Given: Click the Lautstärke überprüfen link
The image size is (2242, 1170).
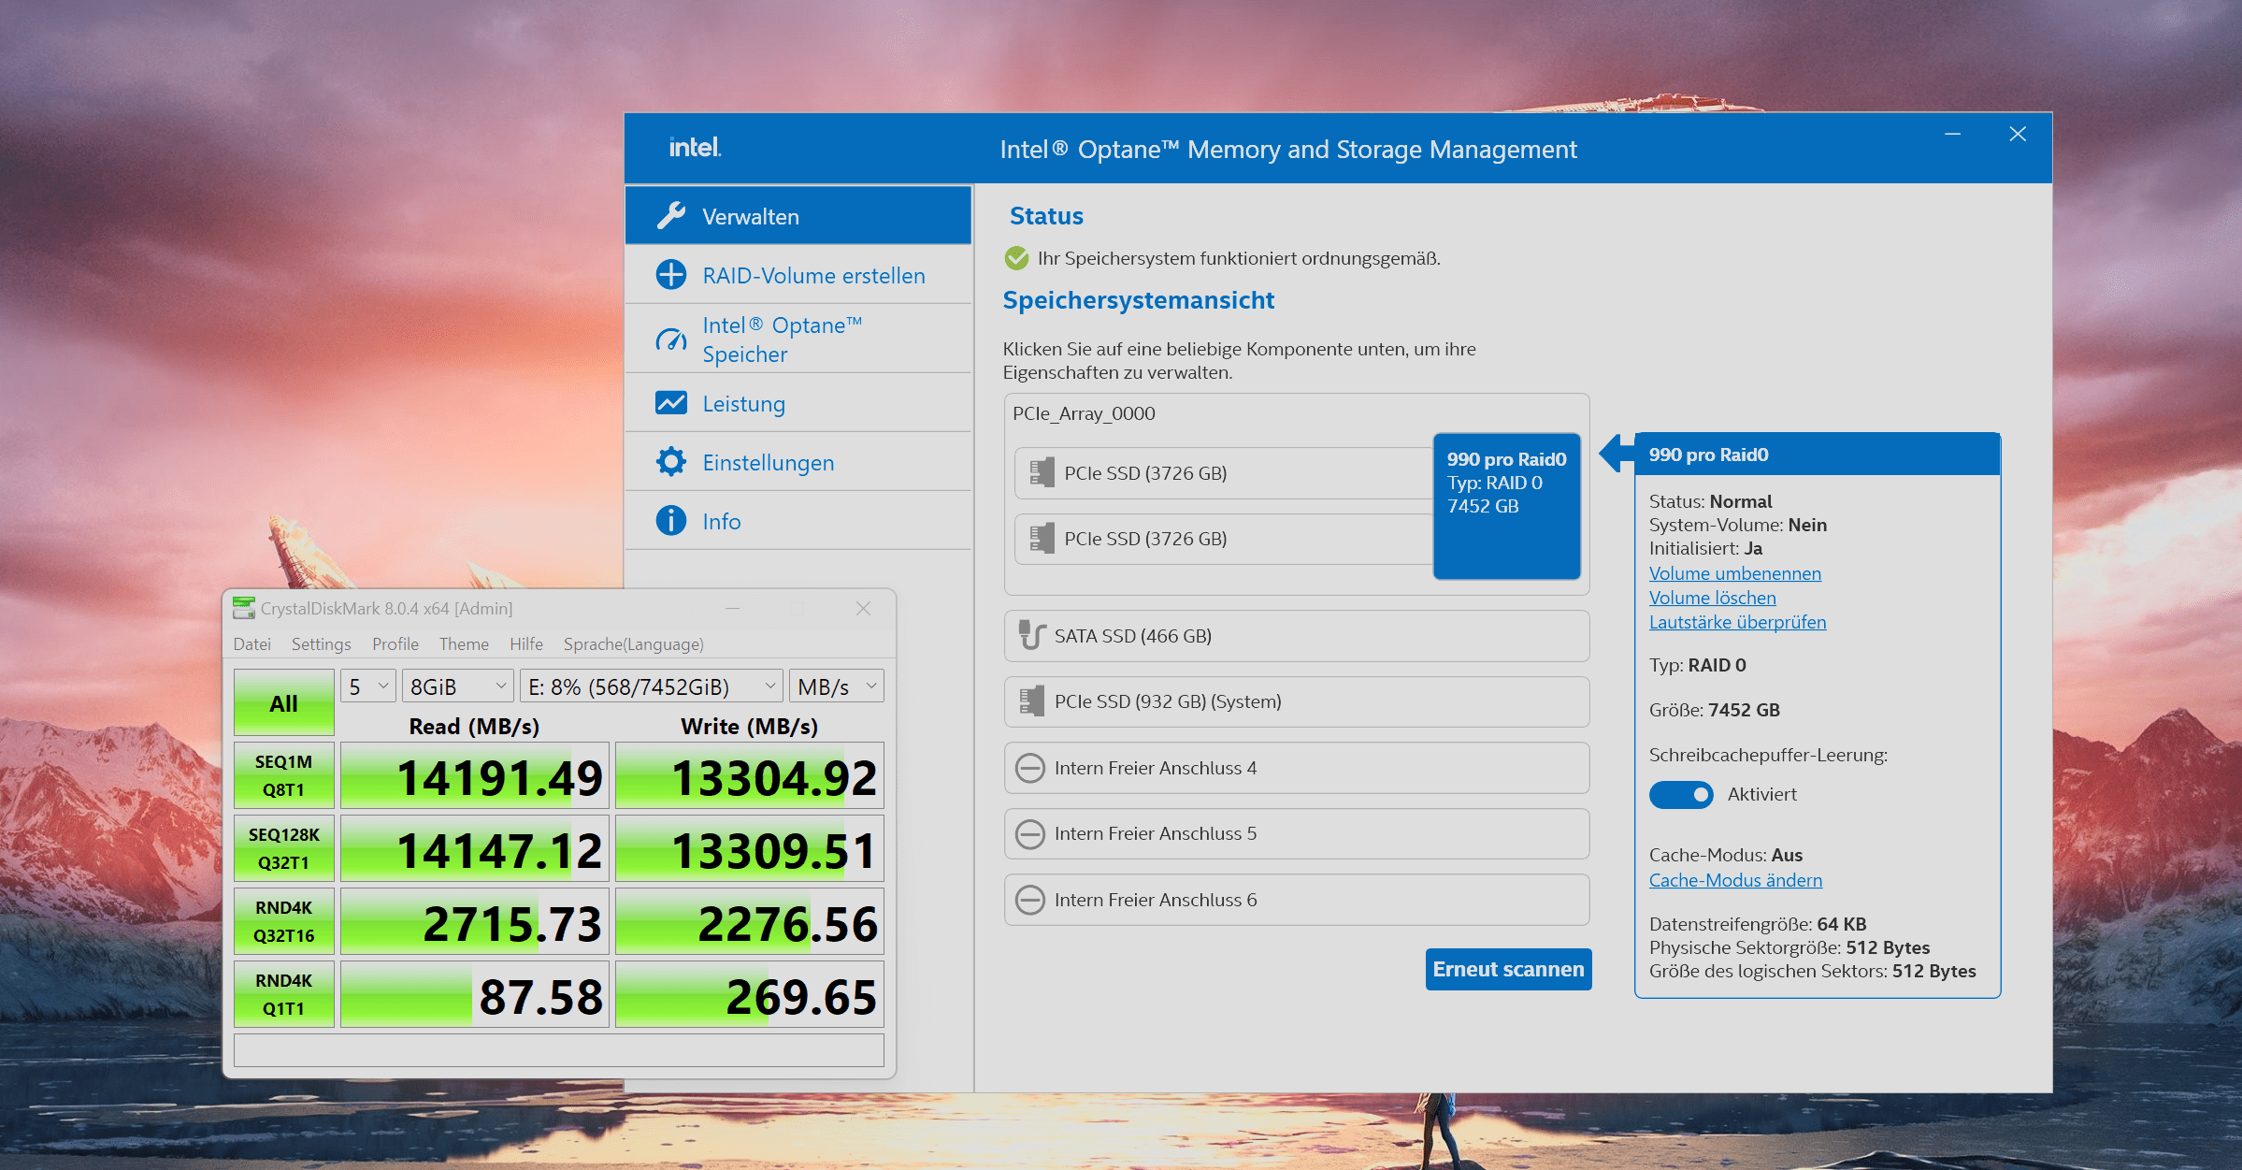Looking at the screenshot, I should tap(1738, 622).
